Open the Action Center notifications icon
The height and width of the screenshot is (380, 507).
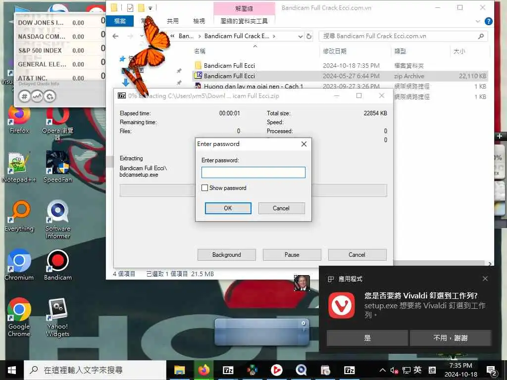(492, 370)
